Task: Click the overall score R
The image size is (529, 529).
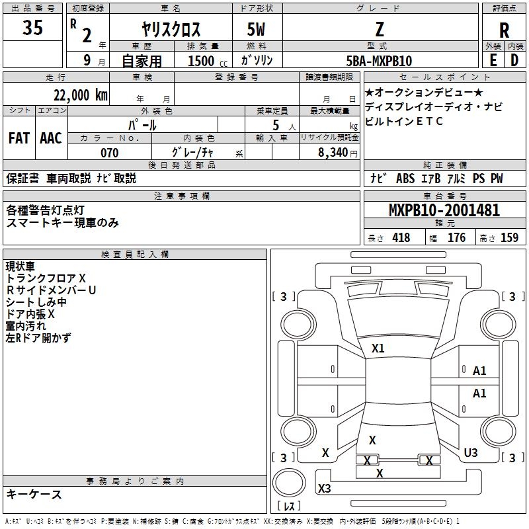Action: click(x=504, y=30)
